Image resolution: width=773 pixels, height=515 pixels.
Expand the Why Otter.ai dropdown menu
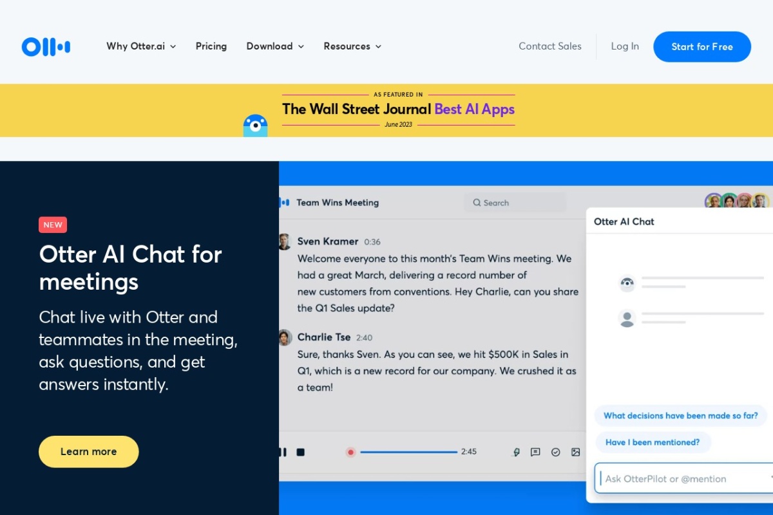tap(141, 46)
